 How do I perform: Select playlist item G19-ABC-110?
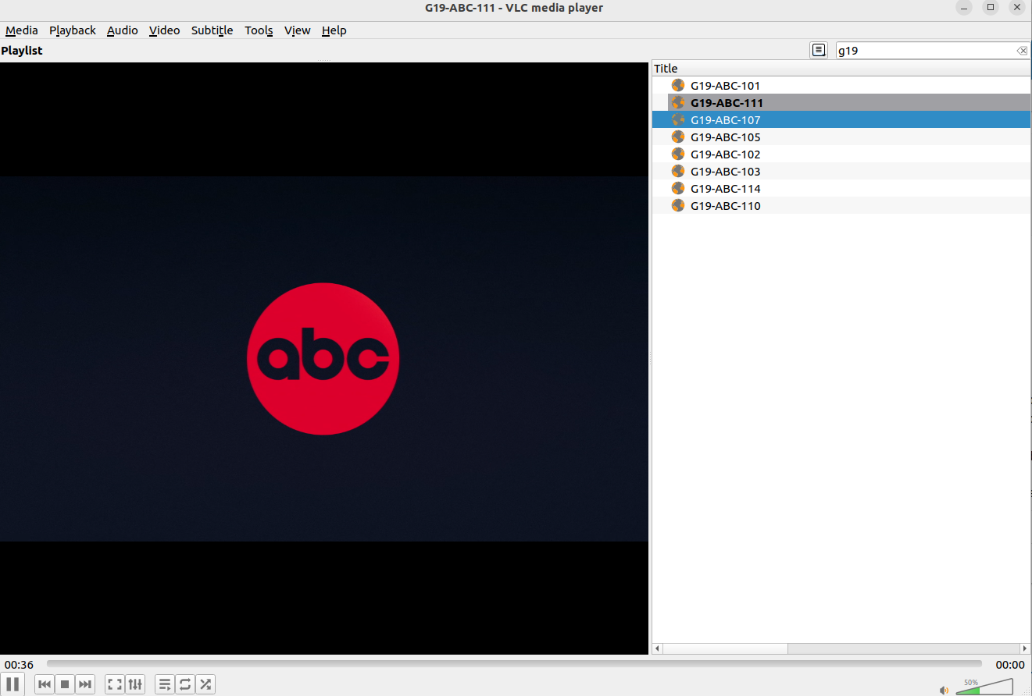pyautogui.click(x=841, y=206)
